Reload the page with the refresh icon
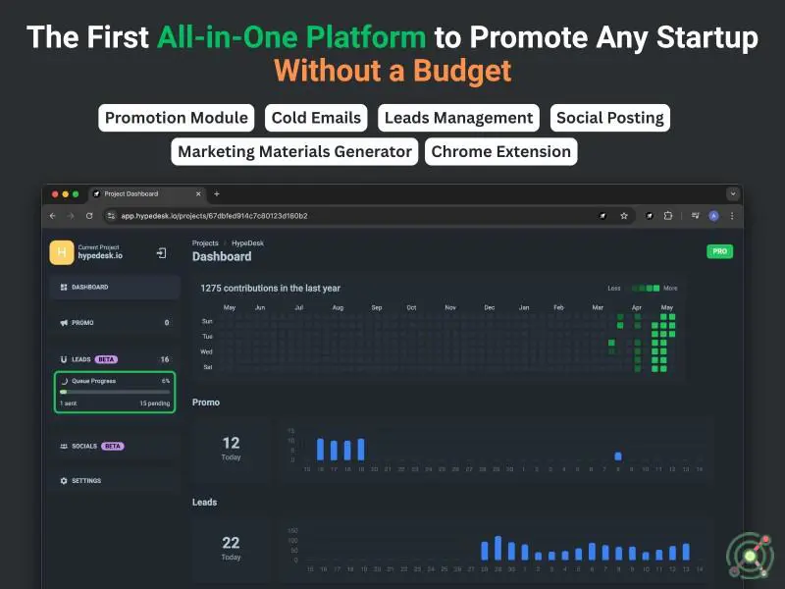This screenshot has width=785, height=589. click(x=89, y=216)
